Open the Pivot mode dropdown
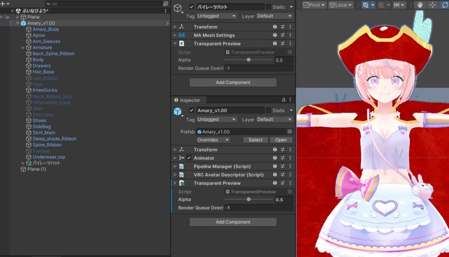Viewport: 449px width, 257px height. click(x=314, y=5)
